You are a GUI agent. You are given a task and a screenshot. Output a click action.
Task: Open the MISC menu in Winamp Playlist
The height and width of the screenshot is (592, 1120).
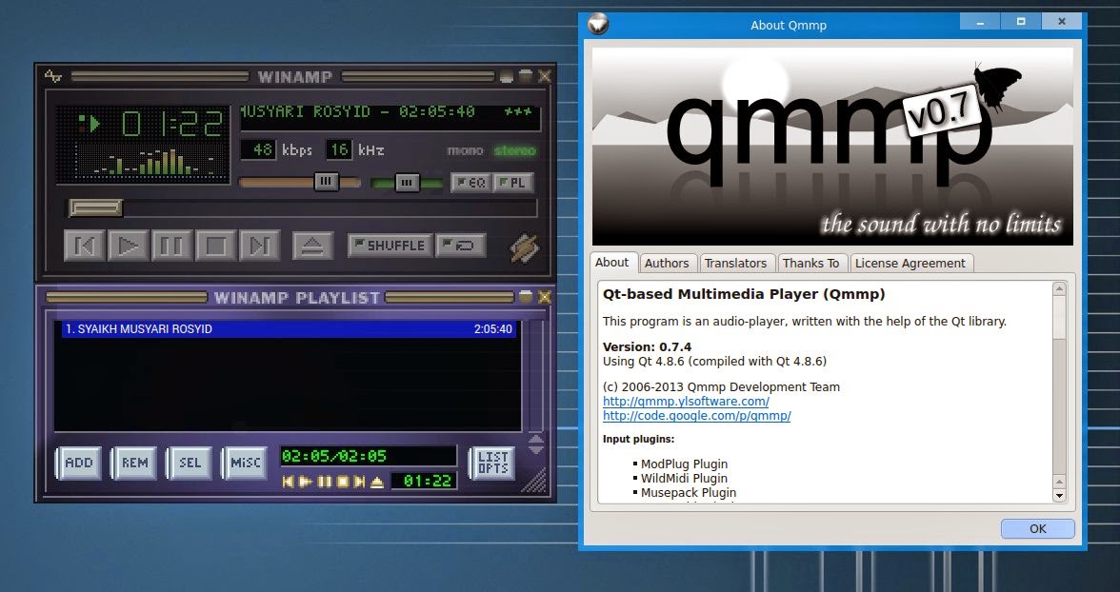click(245, 463)
